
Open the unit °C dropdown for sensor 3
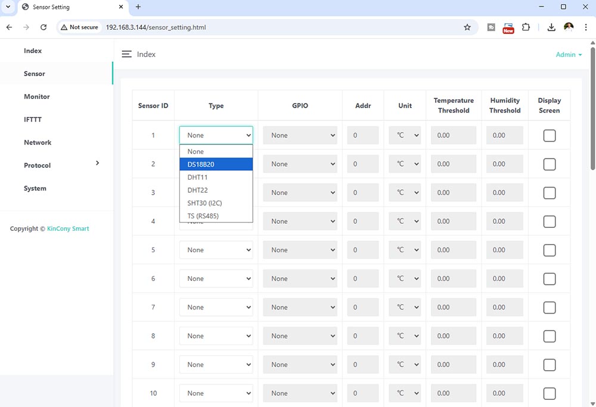tap(405, 193)
